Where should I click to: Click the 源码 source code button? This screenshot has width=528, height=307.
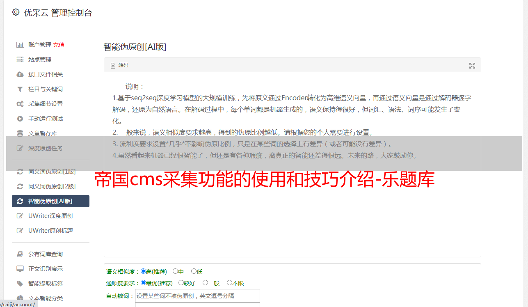pos(119,65)
